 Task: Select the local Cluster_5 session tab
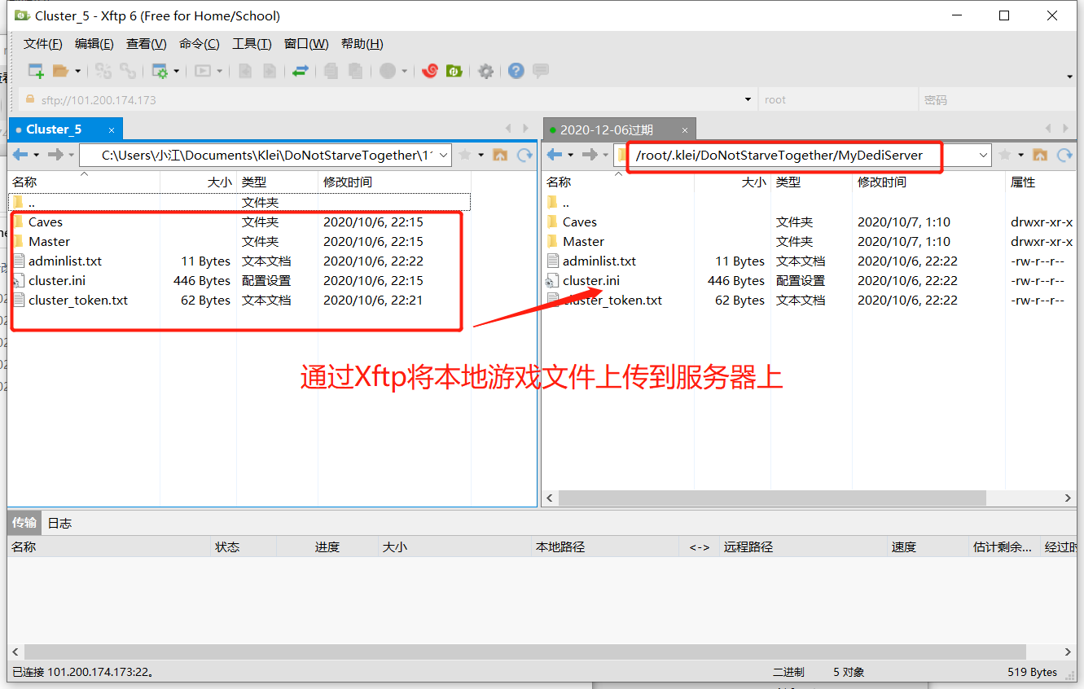point(54,129)
